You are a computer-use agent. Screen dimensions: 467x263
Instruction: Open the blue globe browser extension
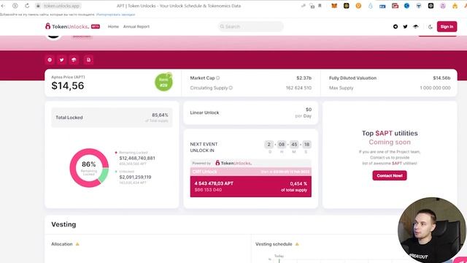coord(406,6)
